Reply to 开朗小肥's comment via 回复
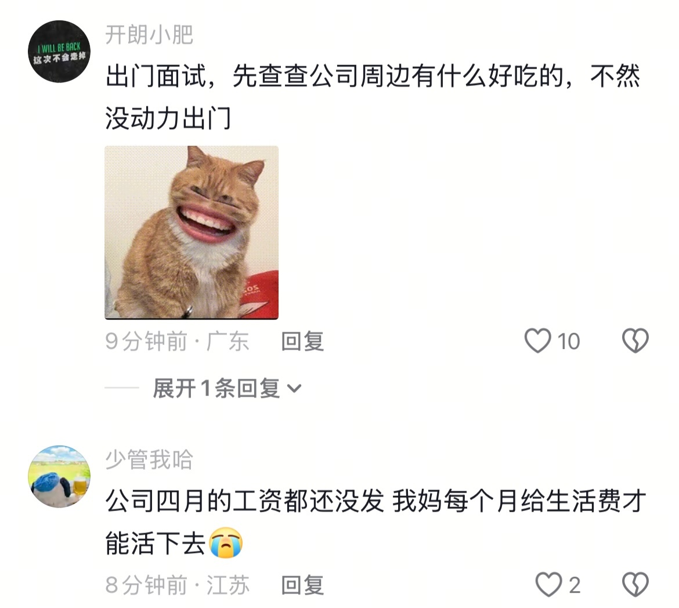The image size is (679, 608). click(302, 341)
